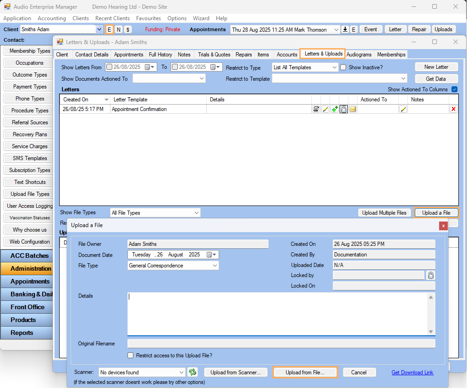The height and width of the screenshot is (389, 468).
Task: Click the lock icon beside Locked by field
Action: tap(430, 275)
